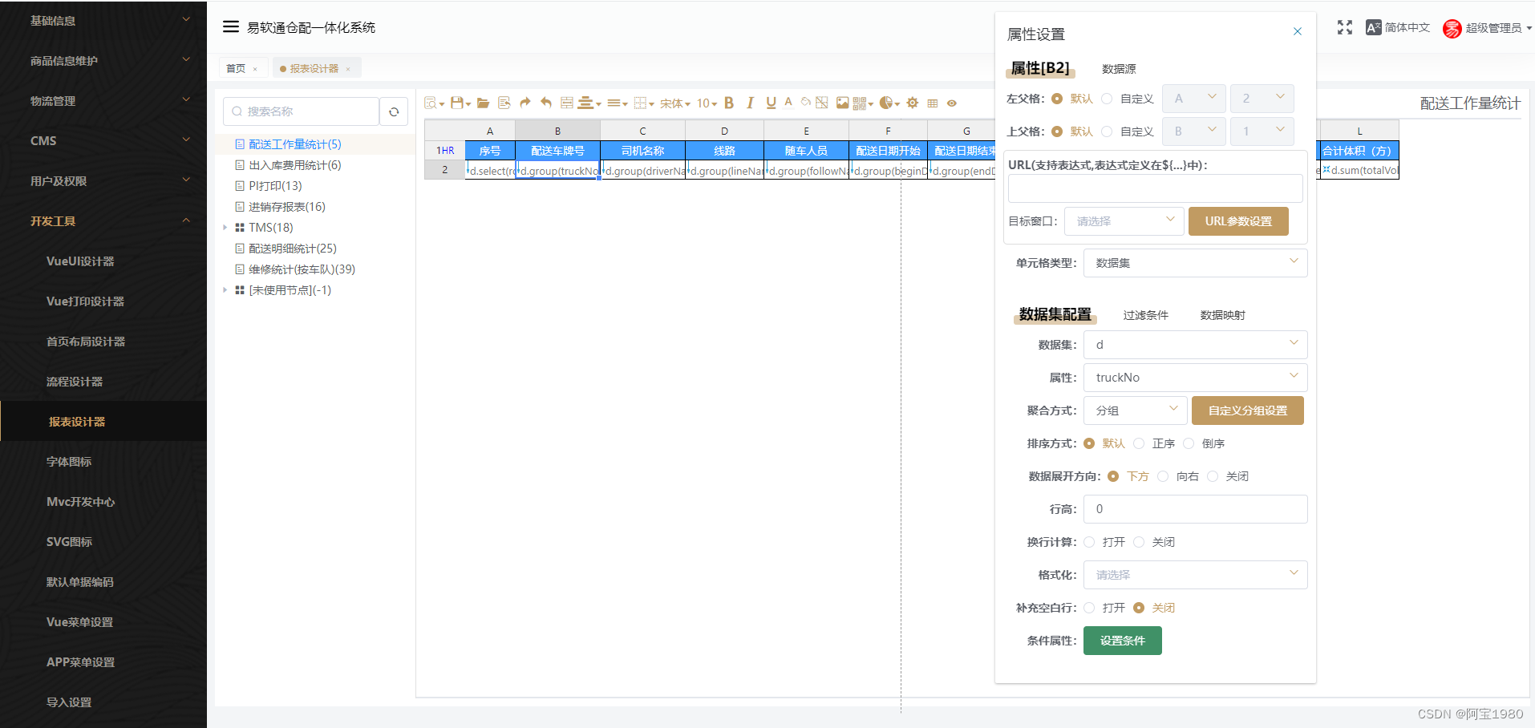
Task: Click the undo arrow icon
Action: (546, 103)
